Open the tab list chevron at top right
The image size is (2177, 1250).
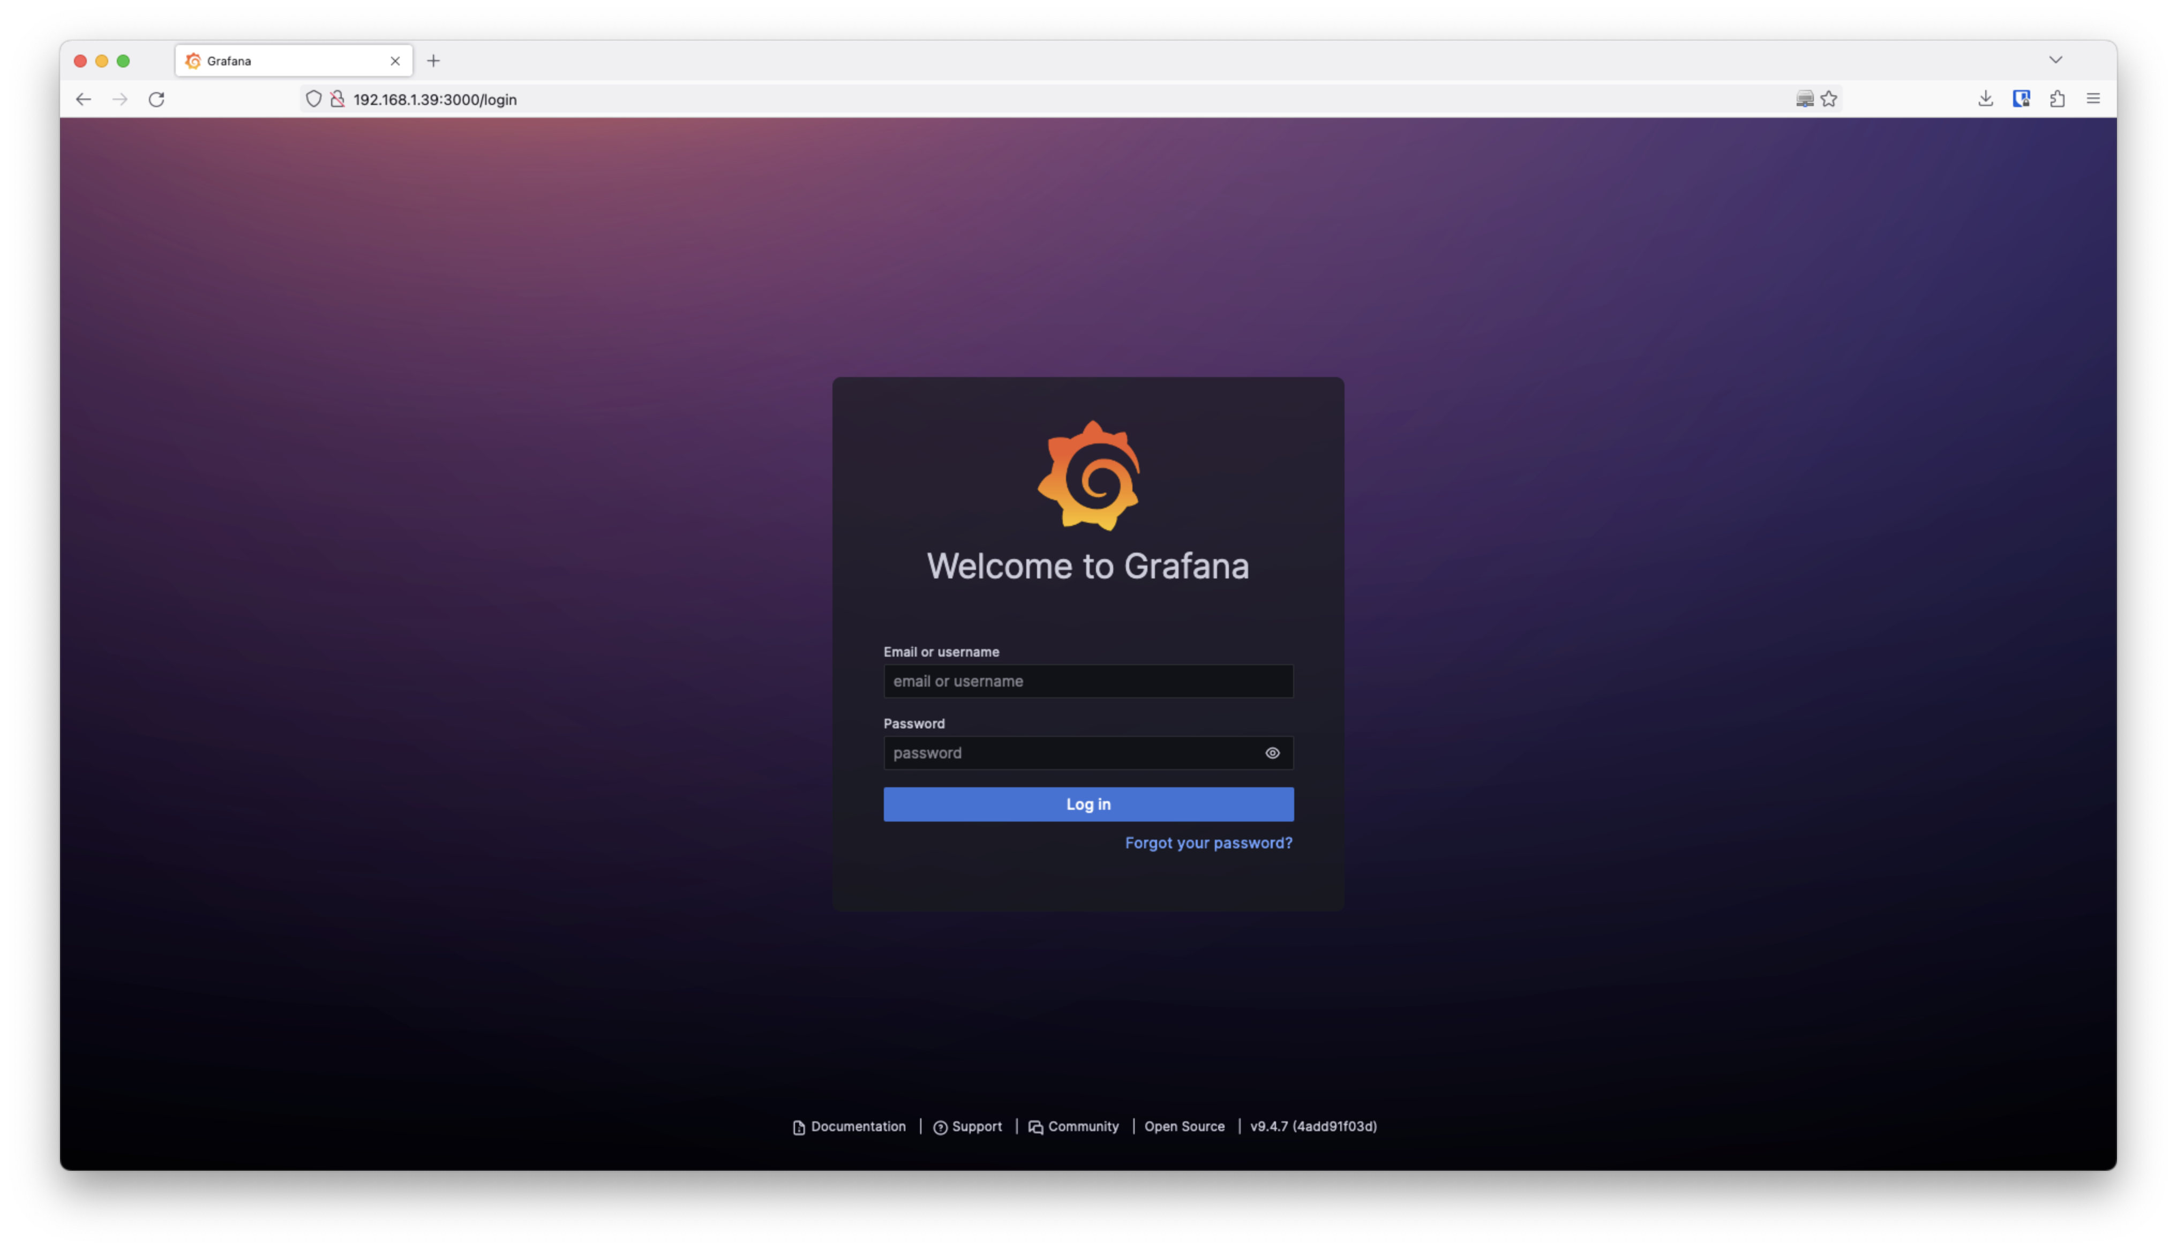(x=2056, y=59)
